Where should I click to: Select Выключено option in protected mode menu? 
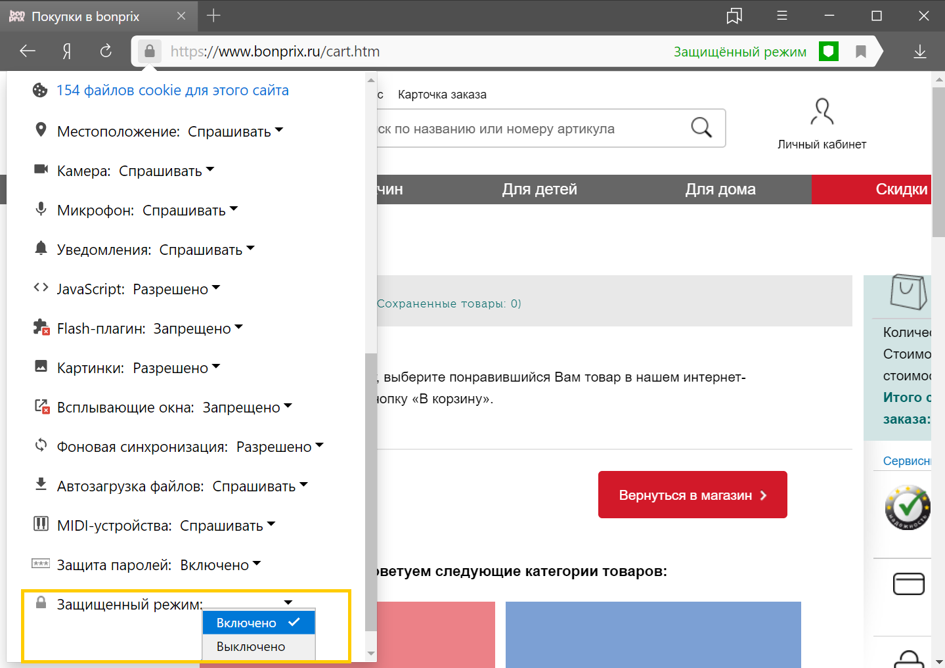click(x=259, y=646)
